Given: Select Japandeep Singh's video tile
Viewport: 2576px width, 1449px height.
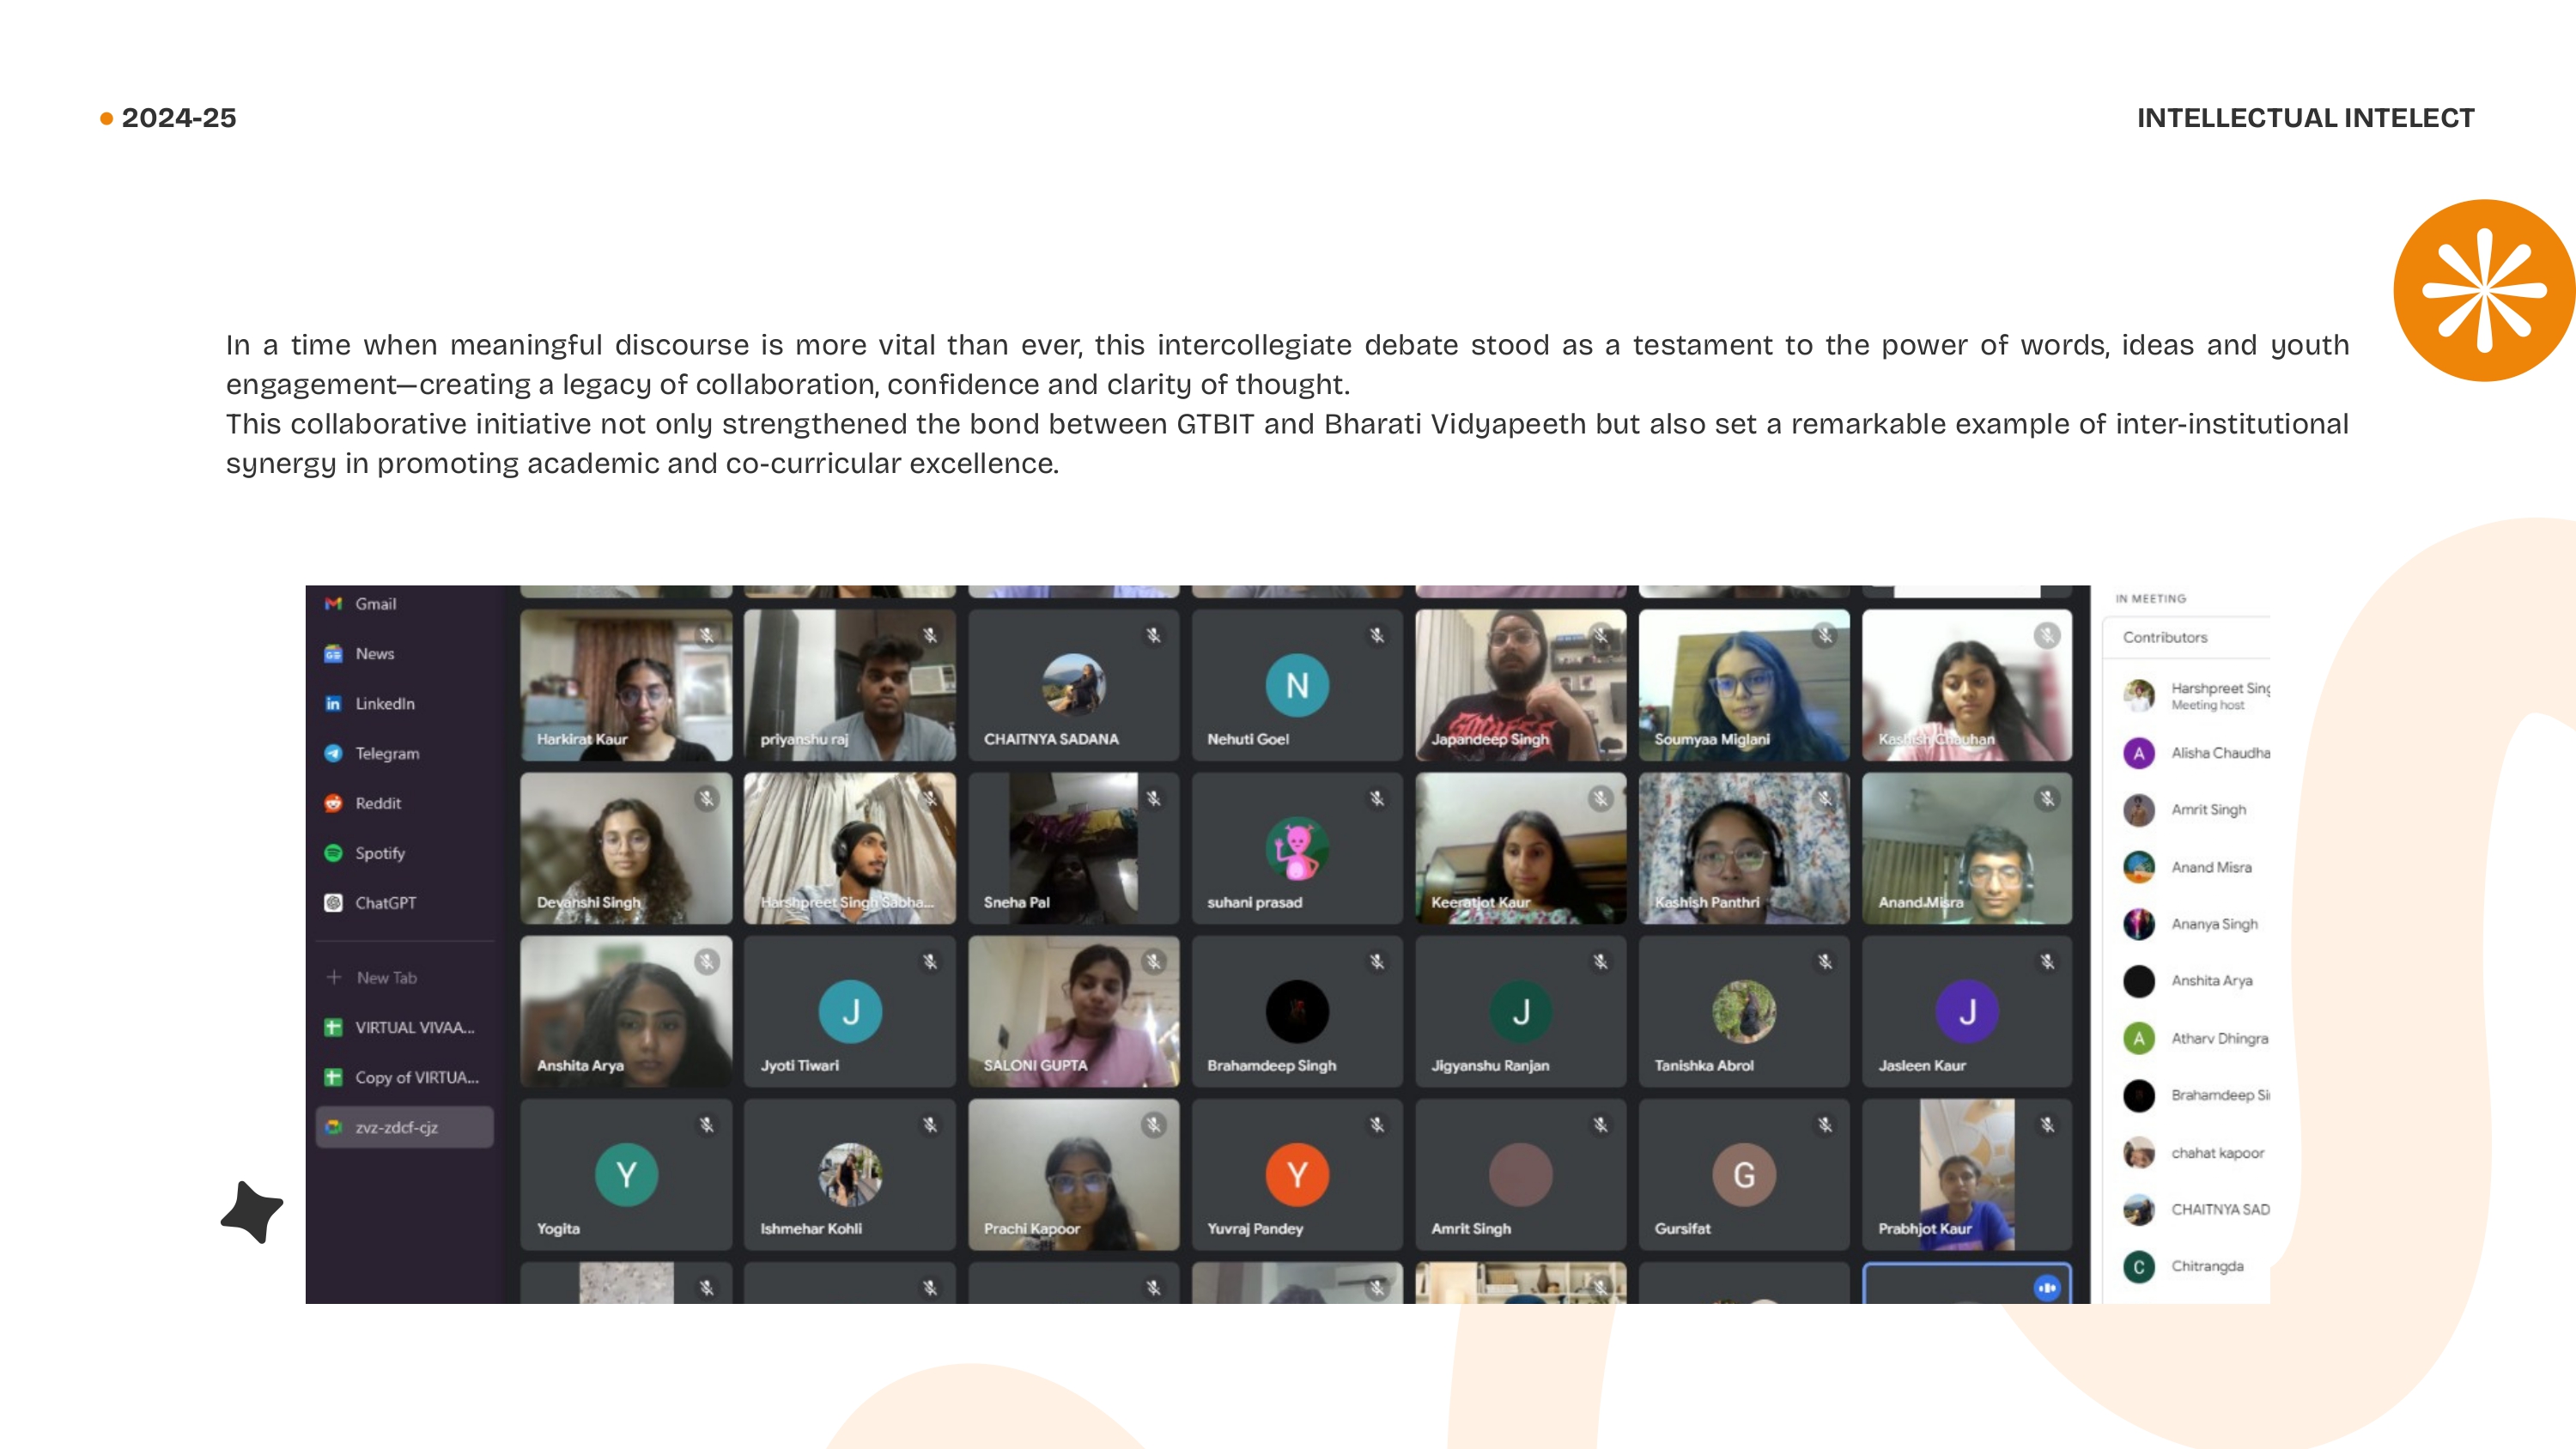Looking at the screenshot, I should (x=1521, y=685).
